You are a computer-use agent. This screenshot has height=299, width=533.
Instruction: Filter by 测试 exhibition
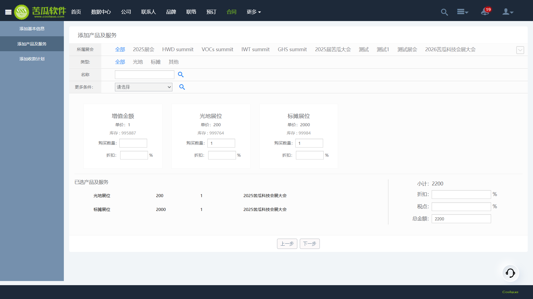pos(364,50)
